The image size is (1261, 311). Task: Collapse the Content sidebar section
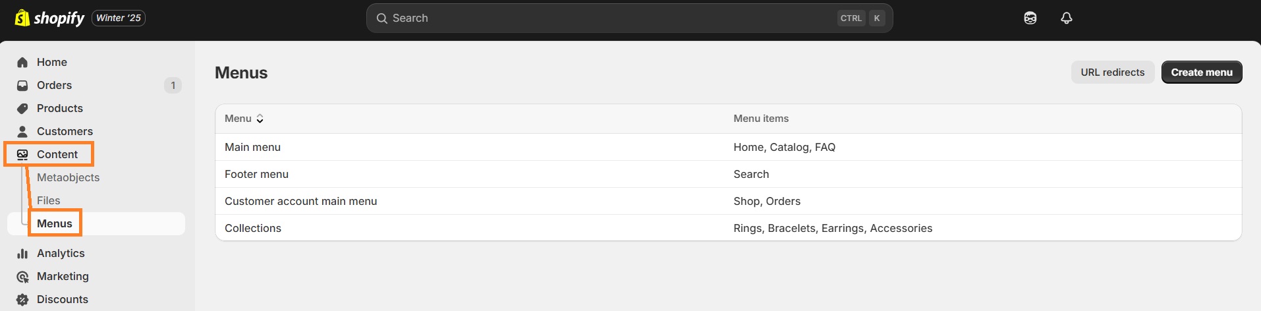point(57,154)
